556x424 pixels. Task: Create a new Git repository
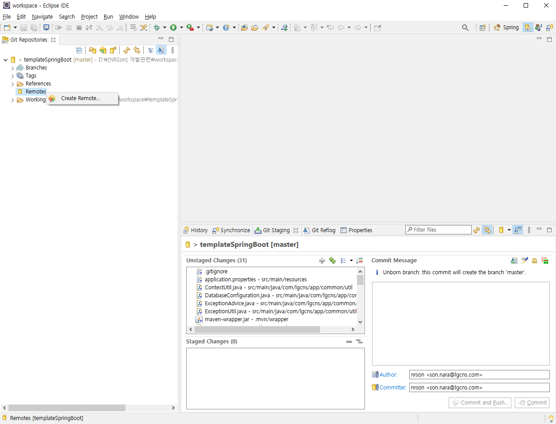click(114, 50)
